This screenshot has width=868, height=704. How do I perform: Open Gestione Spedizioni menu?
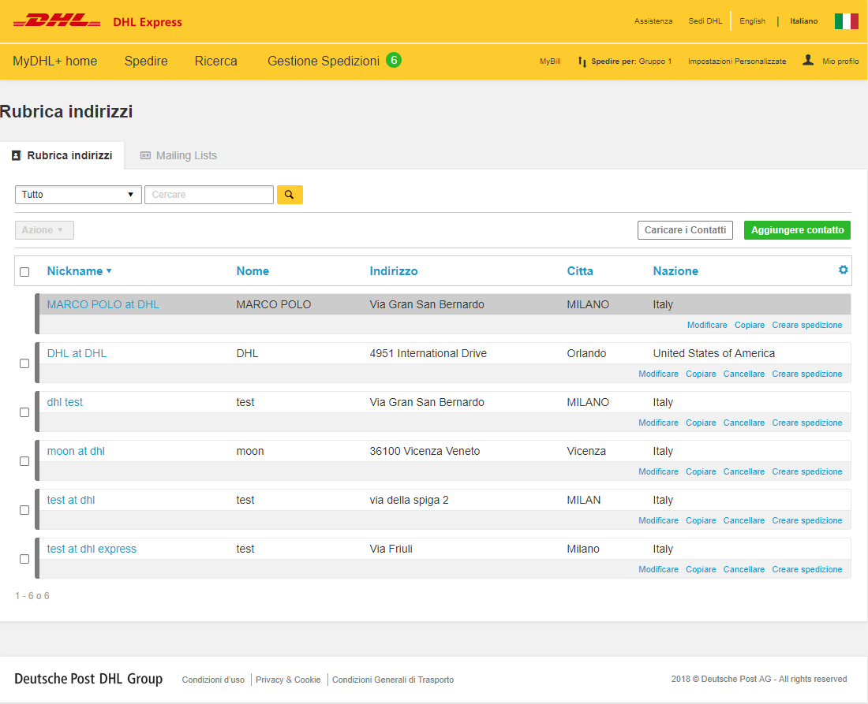(323, 61)
